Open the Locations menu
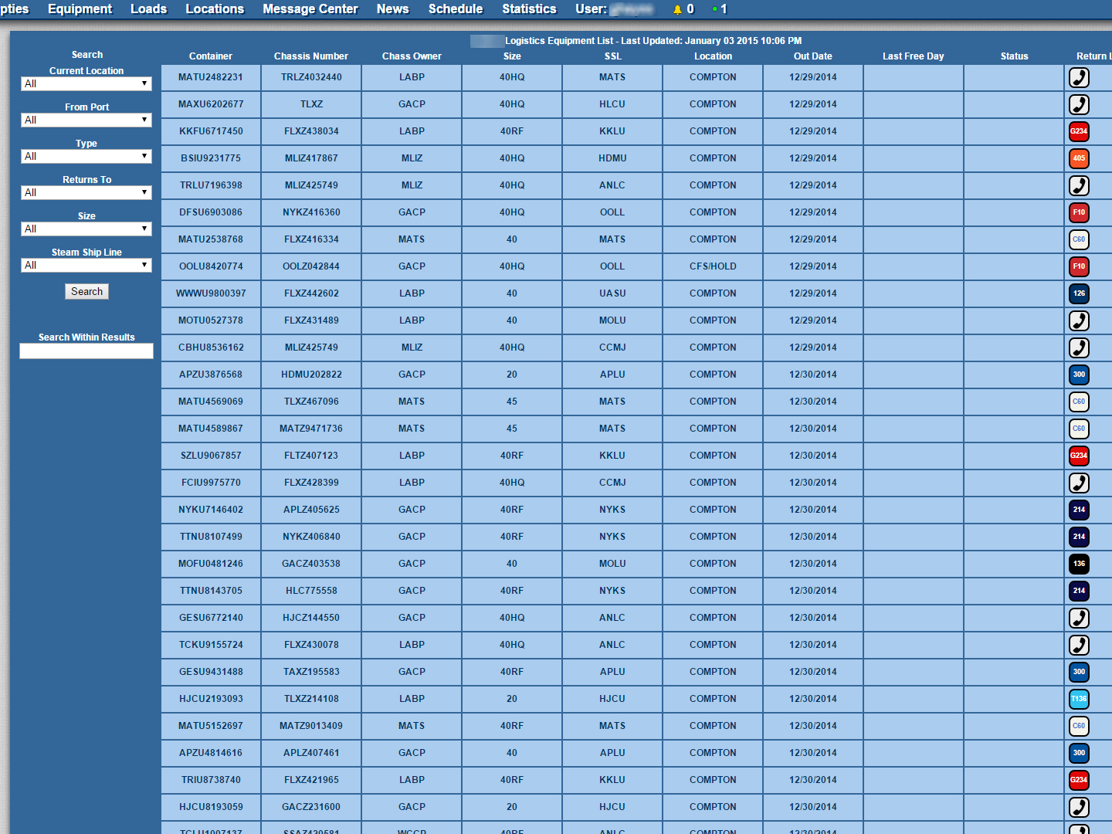The height and width of the screenshot is (834, 1112). coord(215,9)
